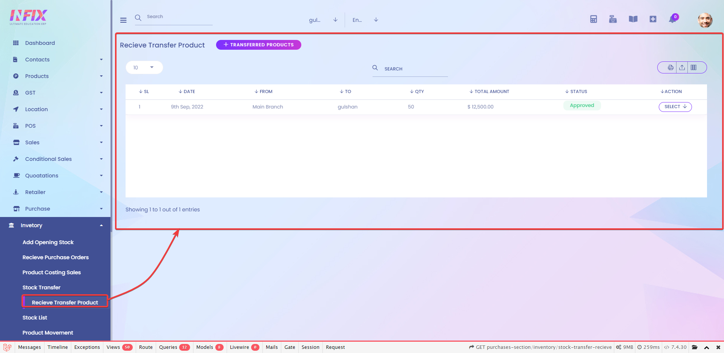Viewport: 724px width, 353px height.
Task: Collapse the debugbar with the up chevron
Action: point(707,347)
